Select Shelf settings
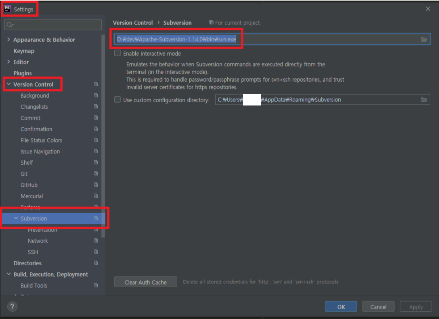This screenshot has height=319, width=439. 27,163
